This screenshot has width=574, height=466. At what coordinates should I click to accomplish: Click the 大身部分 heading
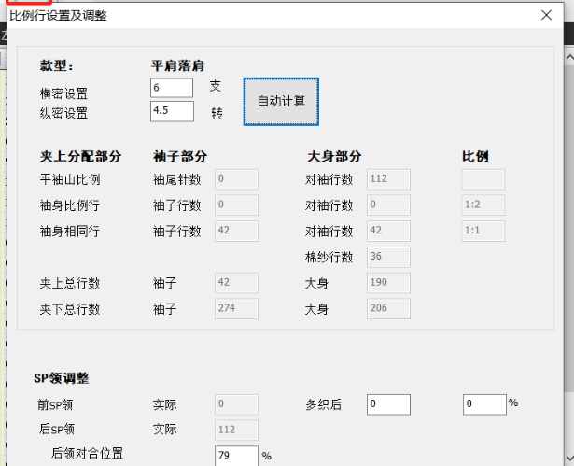pos(334,157)
